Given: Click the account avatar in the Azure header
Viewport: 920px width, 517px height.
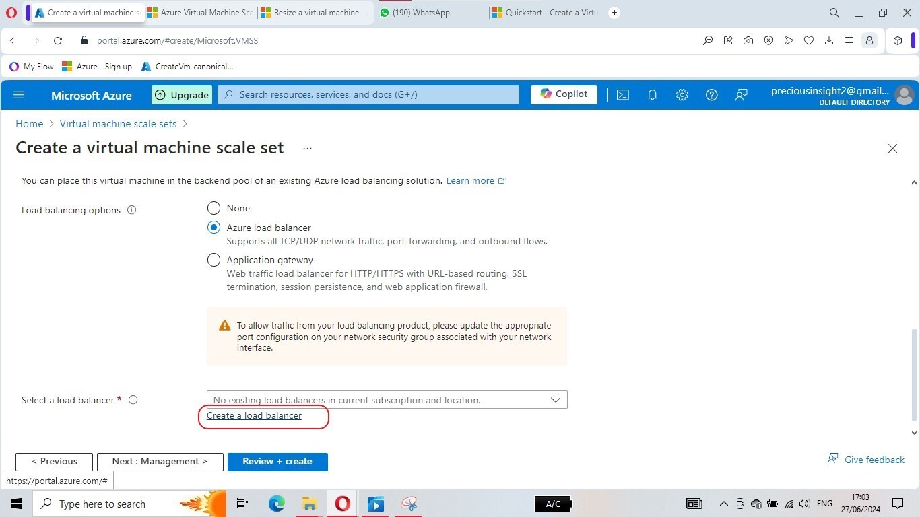Looking at the screenshot, I should (x=905, y=95).
